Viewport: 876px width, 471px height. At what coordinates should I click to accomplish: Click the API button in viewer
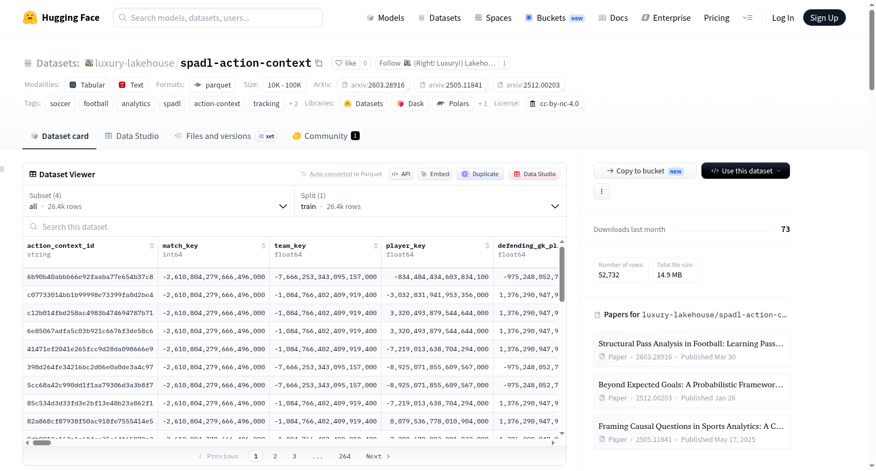(401, 174)
